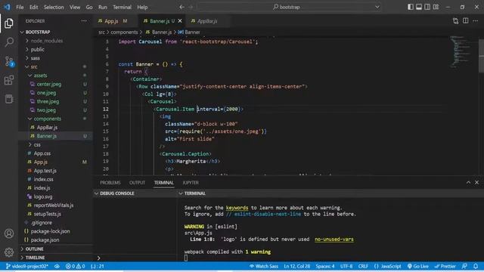Open the Terminal menu
Viewport: 484px width, 272px height.
[x=122, y=7]
